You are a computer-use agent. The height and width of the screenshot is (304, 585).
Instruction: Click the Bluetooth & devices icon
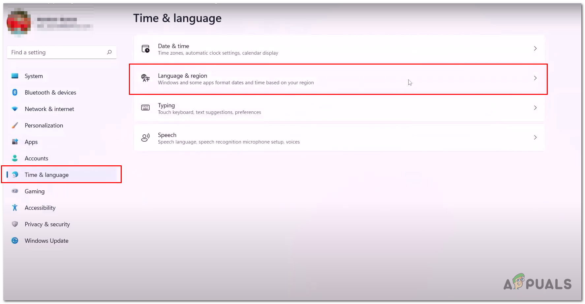click(x=15, y=93)
